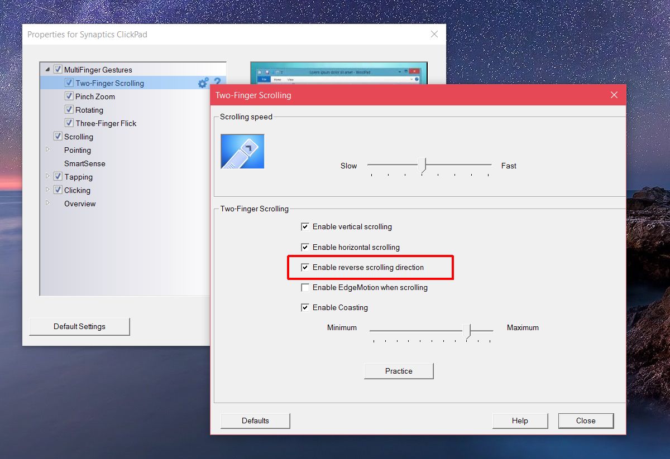Disable Three-Finger Flick
Image resolution: width=670 pixels, height=459 pixels.
point(69,123)
